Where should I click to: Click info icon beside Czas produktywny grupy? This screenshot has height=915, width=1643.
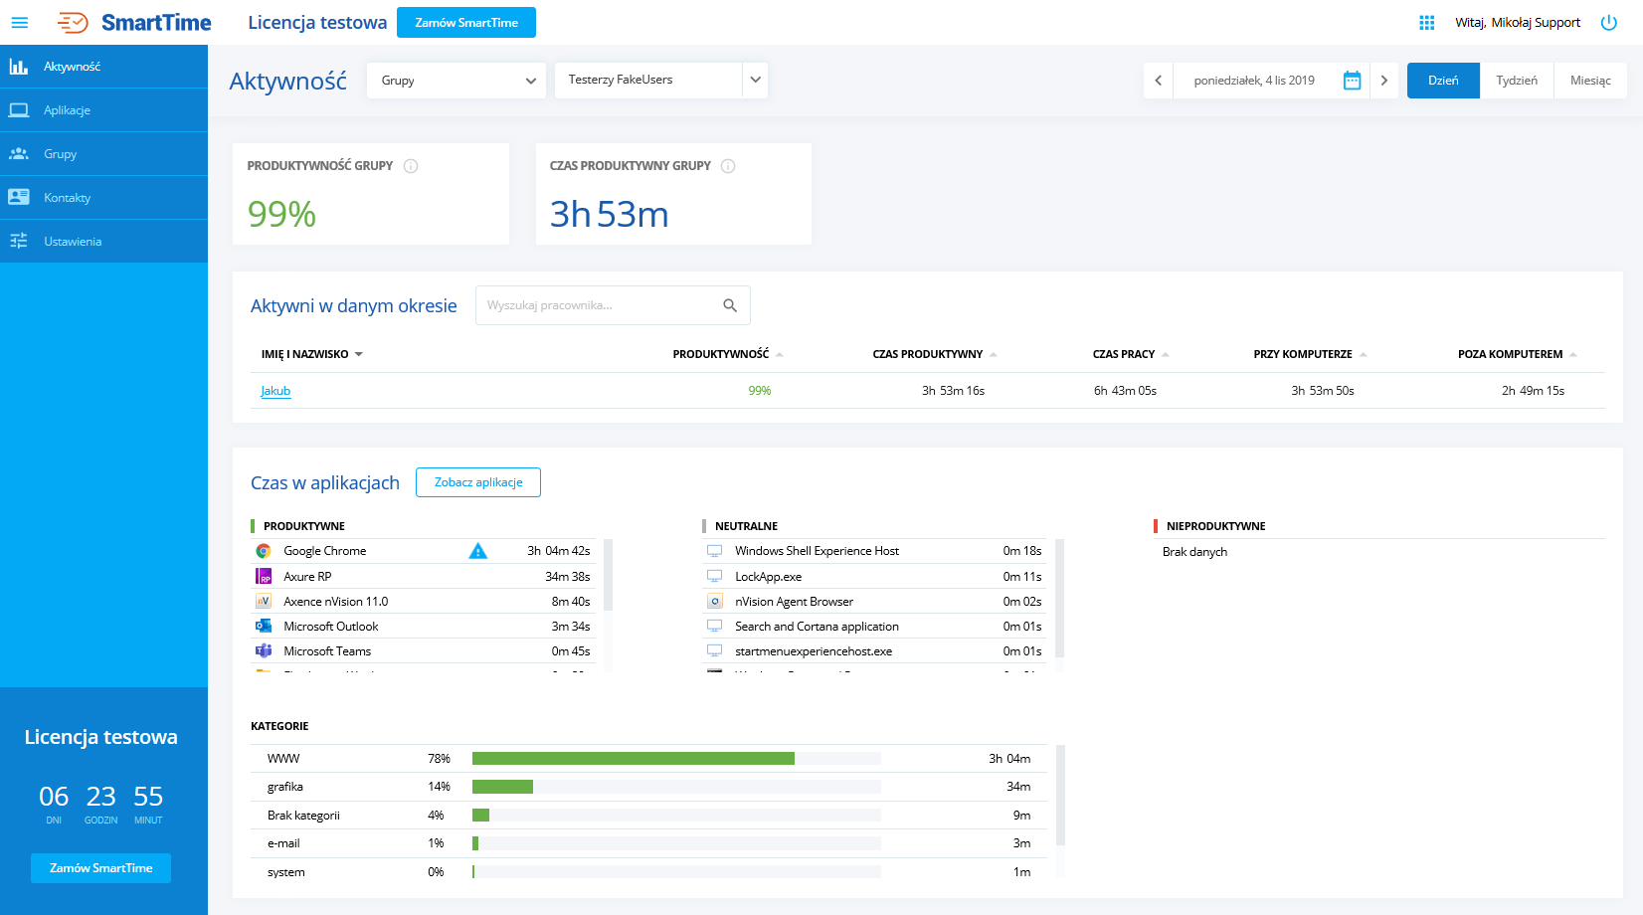coord(728,166)
